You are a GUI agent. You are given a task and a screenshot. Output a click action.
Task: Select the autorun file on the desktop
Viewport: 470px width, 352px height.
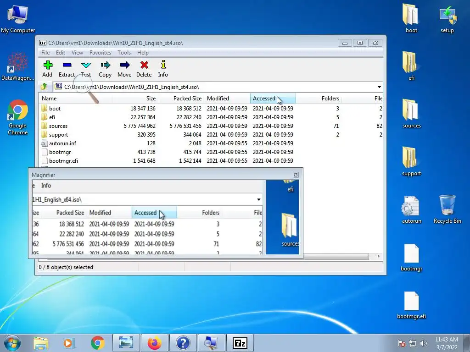point(411,209)
